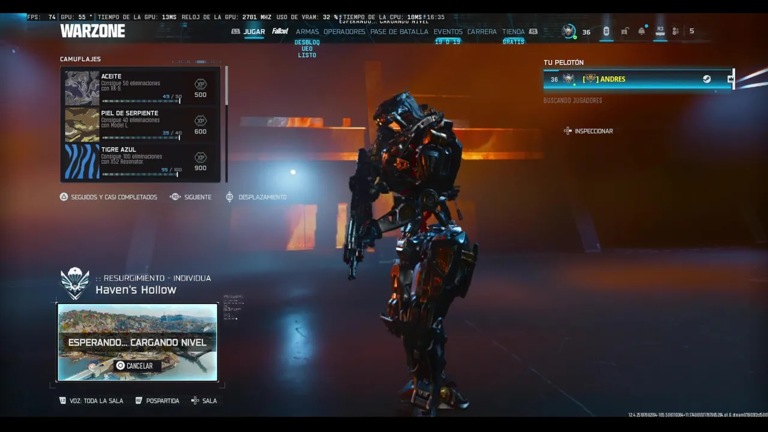Click the challenge page indicator dots above the list

click(x=196, y=62)
